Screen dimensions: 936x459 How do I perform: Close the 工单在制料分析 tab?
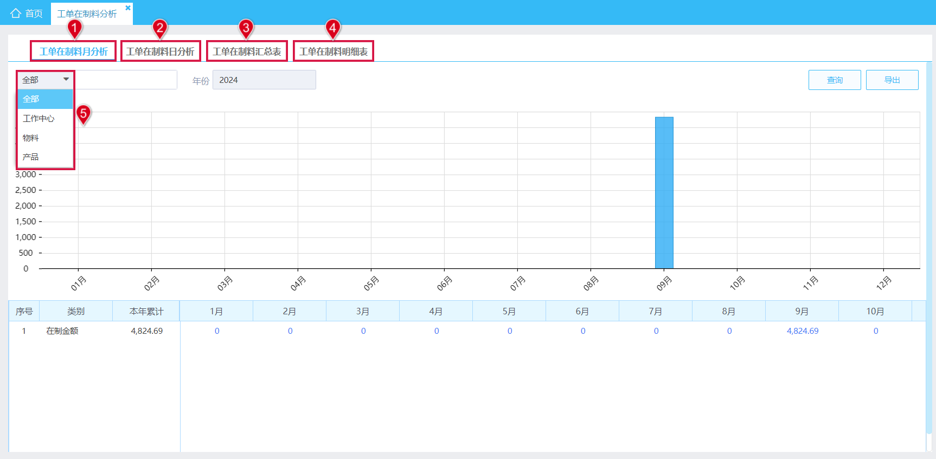click(x=128, y=8)
